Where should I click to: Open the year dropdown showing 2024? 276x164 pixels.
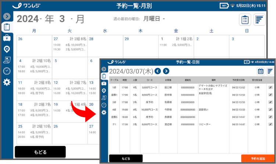pyautogui.click(x=29, y=19)
